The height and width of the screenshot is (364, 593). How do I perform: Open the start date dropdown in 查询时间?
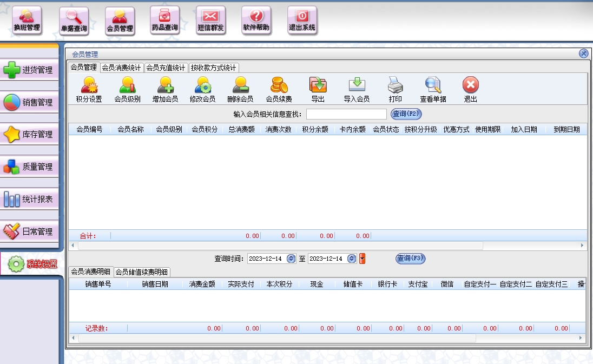tap(291, 259)
